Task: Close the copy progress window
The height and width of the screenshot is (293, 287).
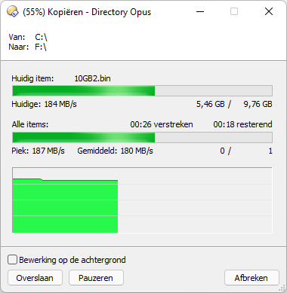Action: point(269,11)
